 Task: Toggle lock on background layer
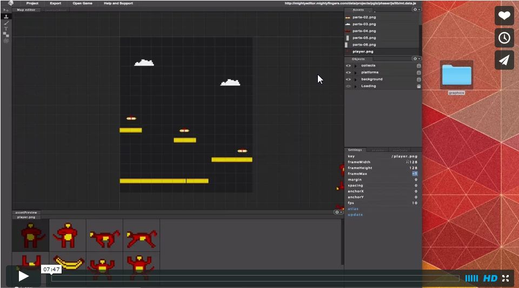(418, 79)
